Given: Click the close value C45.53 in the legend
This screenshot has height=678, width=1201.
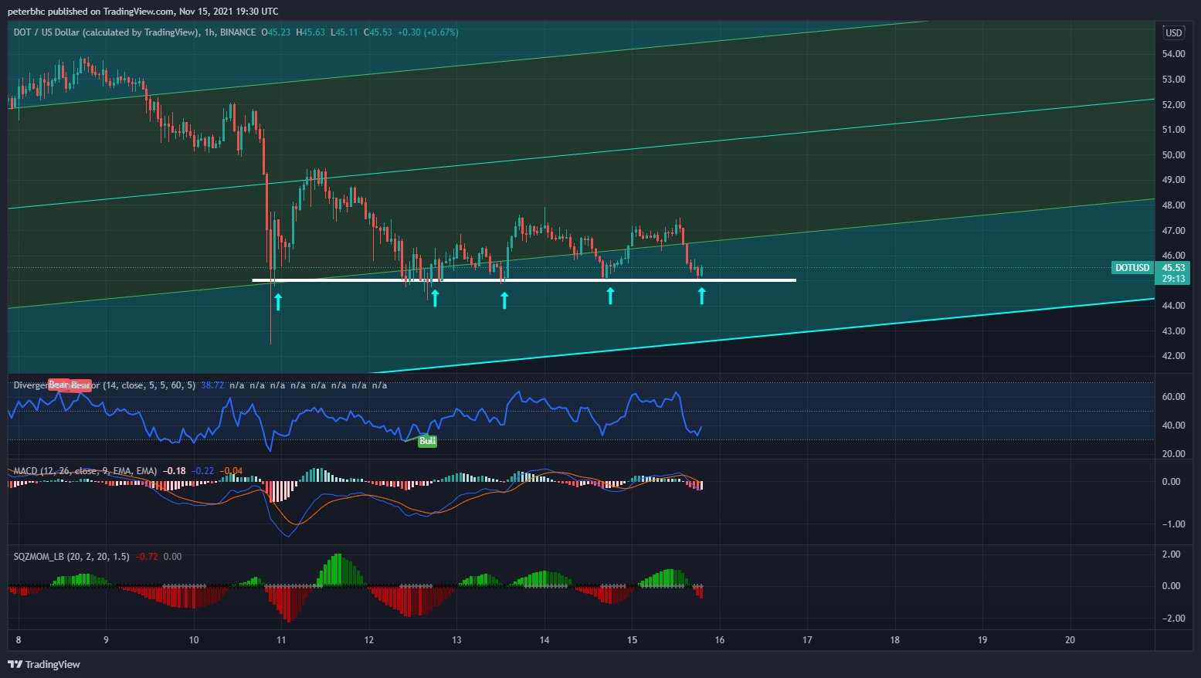Looking at the screenshot, I should tap(378, 32).
